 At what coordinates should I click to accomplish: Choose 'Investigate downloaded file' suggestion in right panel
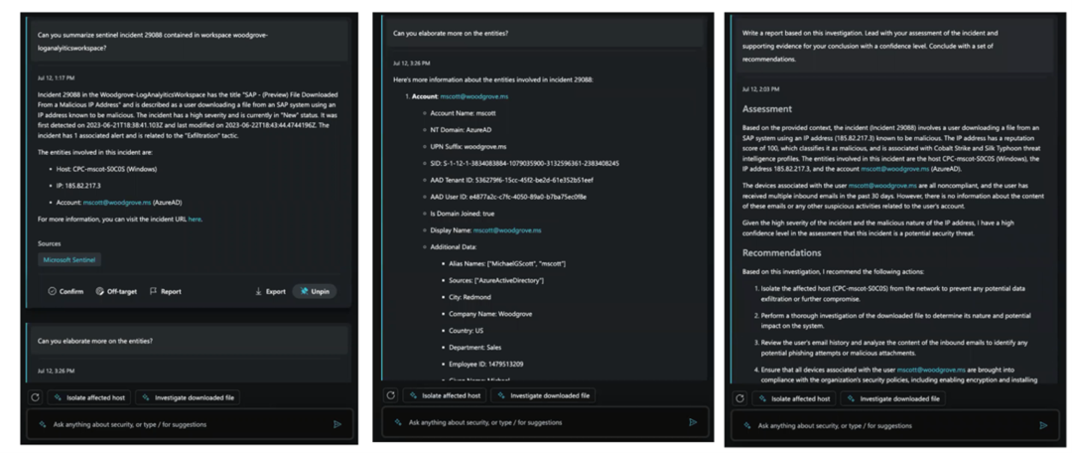click(893, 398)
